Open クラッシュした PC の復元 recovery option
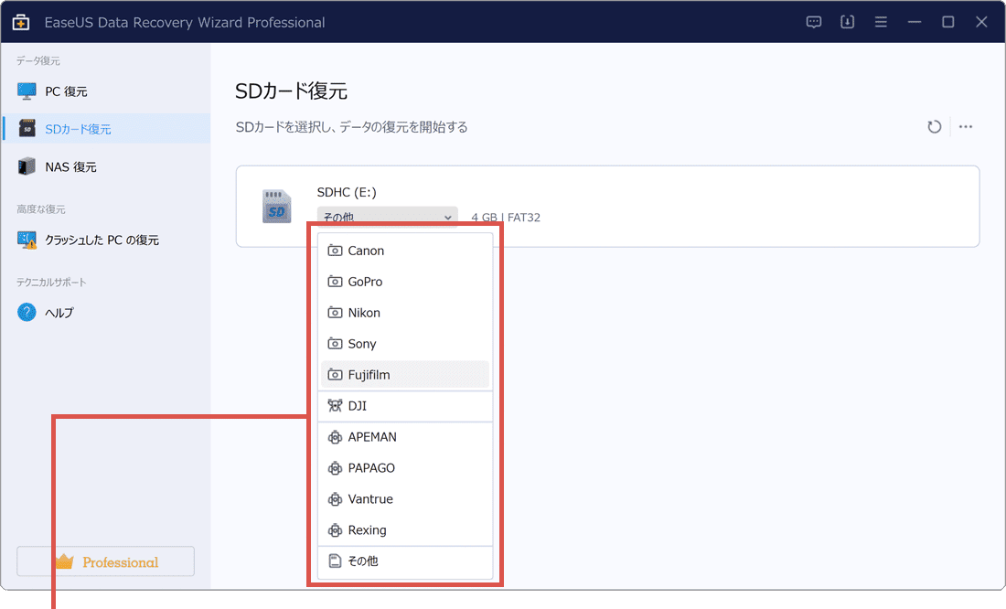This screenshot has width=1006, height=609. (x=26, y=240)
